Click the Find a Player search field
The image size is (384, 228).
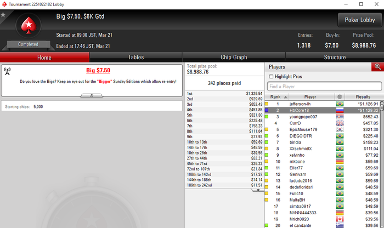(324, 87)
